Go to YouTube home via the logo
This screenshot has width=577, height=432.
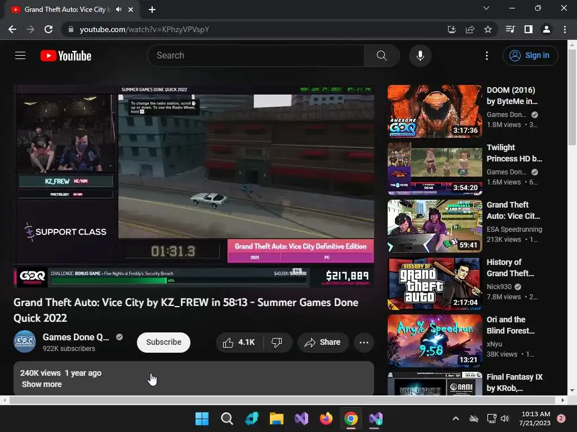(66, 56)
